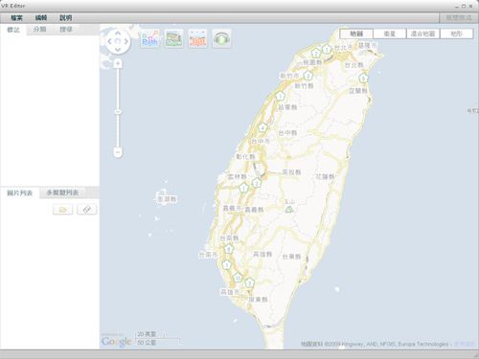The width and height of the screenshot is (479, 359).
Task: Open the 說明 menu
Action: coord(66,18)
